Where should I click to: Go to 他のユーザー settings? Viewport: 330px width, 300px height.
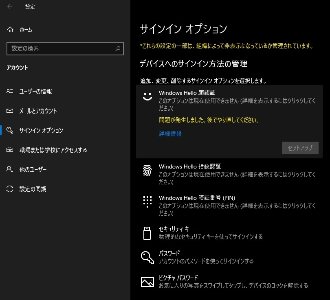tap(65, 169)
